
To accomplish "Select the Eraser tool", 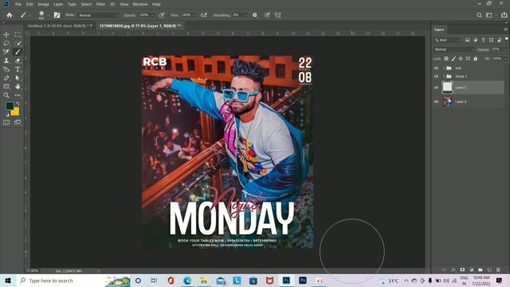I will [18, 61].
